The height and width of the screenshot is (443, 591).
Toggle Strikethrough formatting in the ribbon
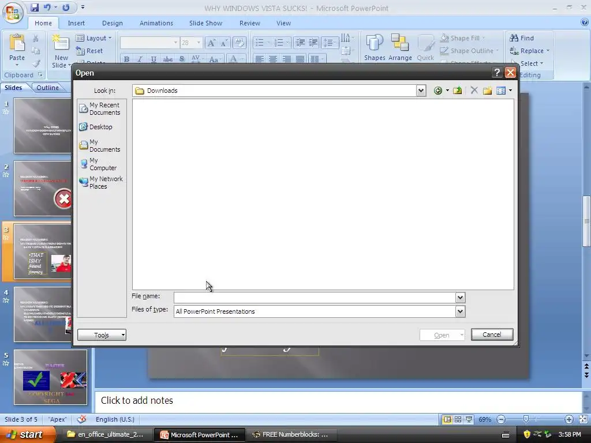point(168,59)
